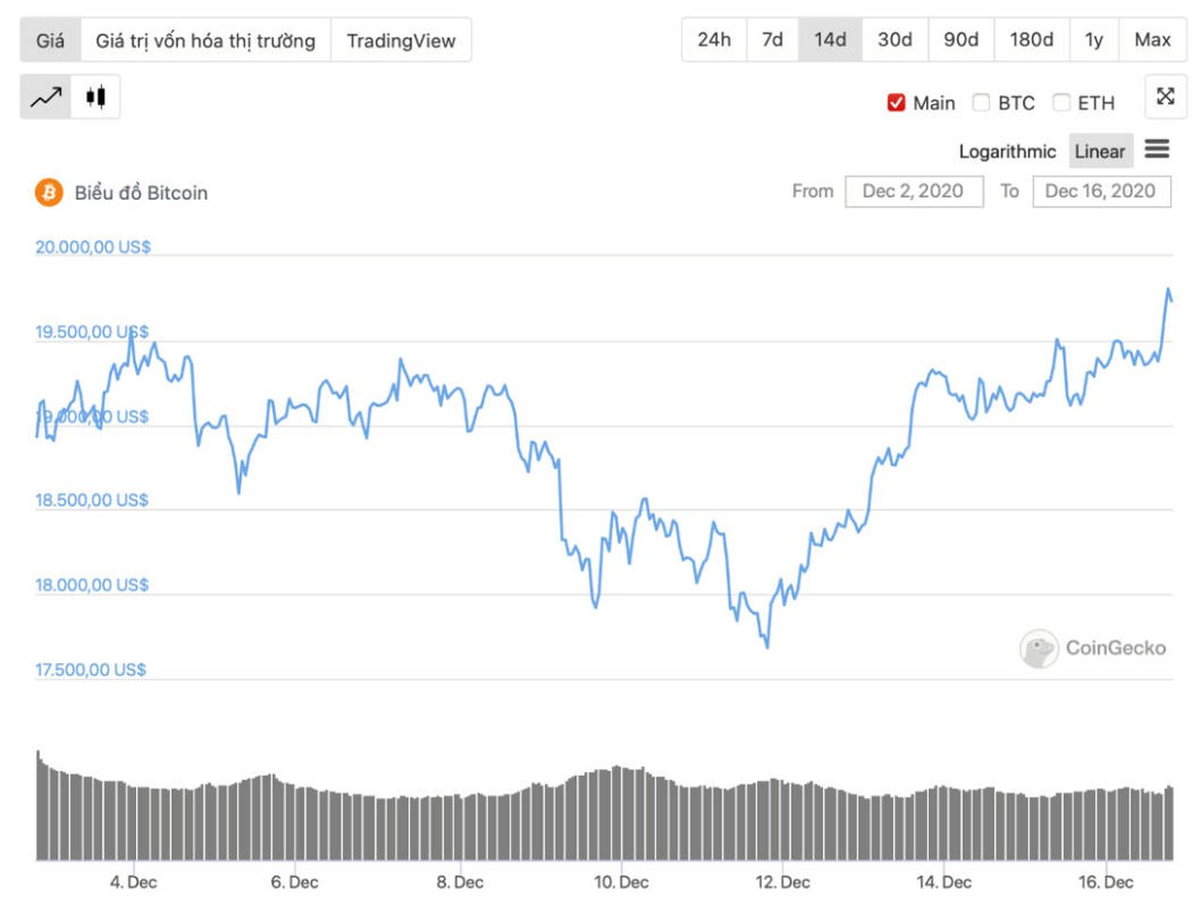
Task: Select the 7d time range
Action: point(772,39)
